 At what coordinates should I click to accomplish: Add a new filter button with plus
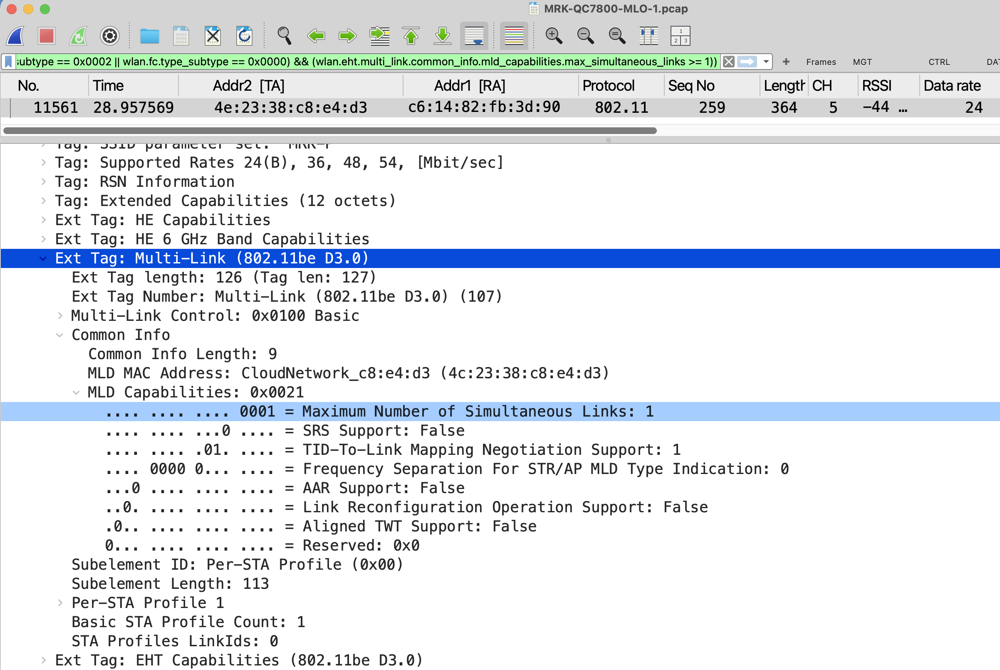click(x=786, y=62)
